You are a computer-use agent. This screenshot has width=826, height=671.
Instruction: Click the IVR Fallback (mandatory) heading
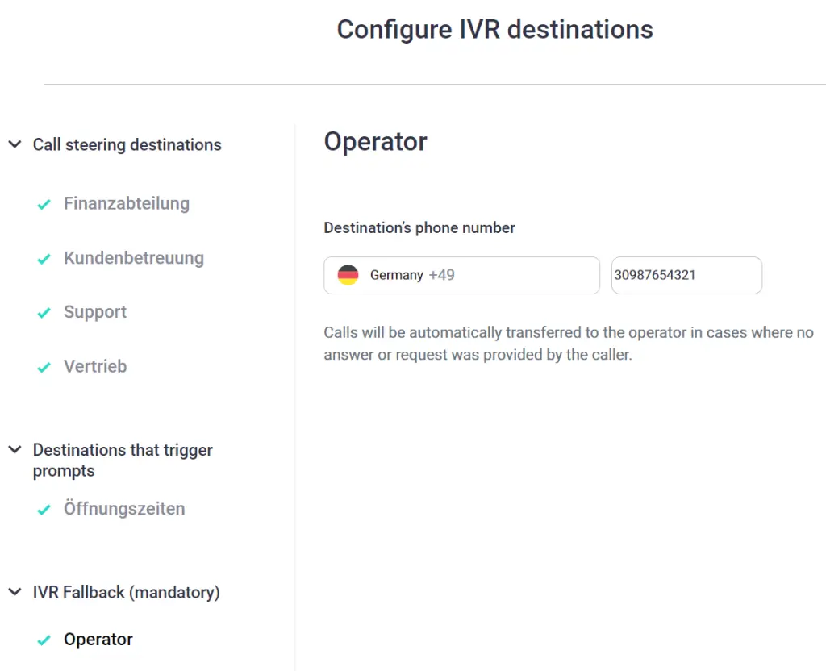tap(127, 592)
